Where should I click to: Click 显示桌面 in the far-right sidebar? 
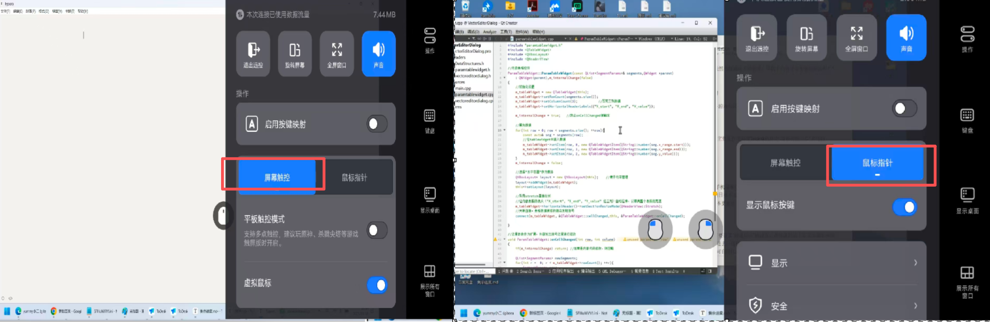(967, 200)
